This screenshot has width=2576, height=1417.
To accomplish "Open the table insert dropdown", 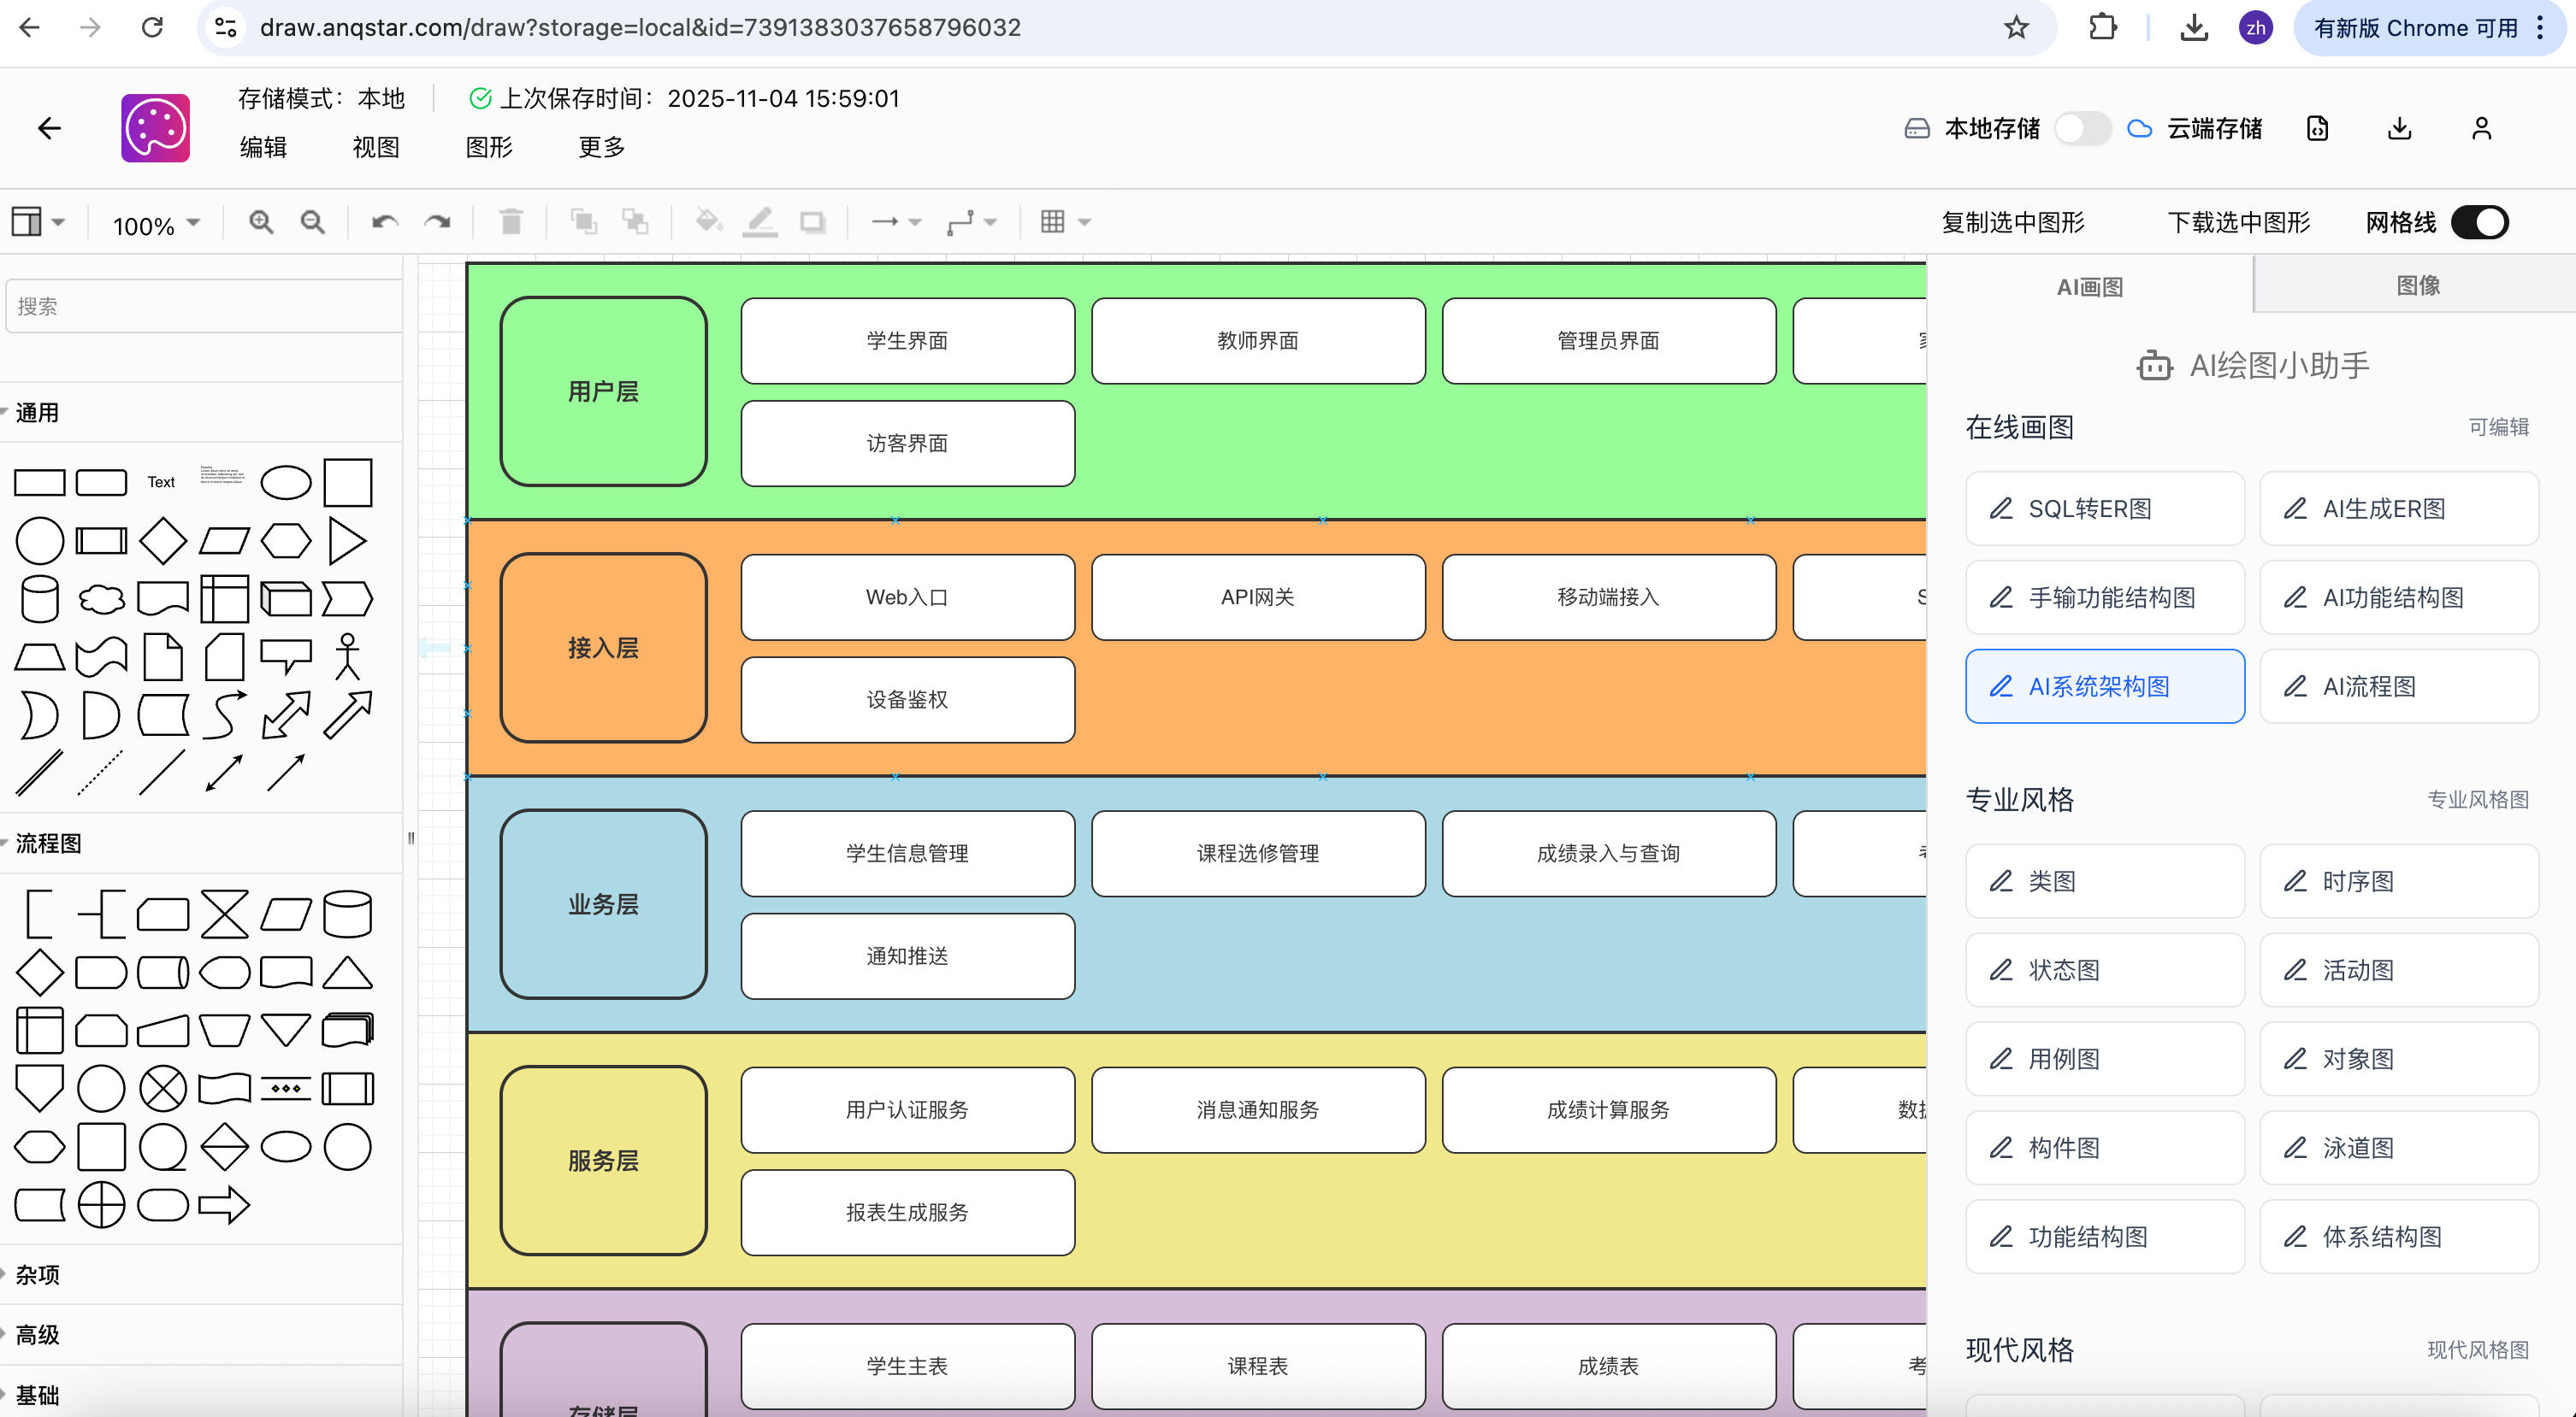I will (x=1065, y=222).
